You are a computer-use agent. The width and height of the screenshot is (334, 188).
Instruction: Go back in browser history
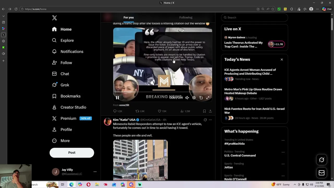click(x=3, y=9)
